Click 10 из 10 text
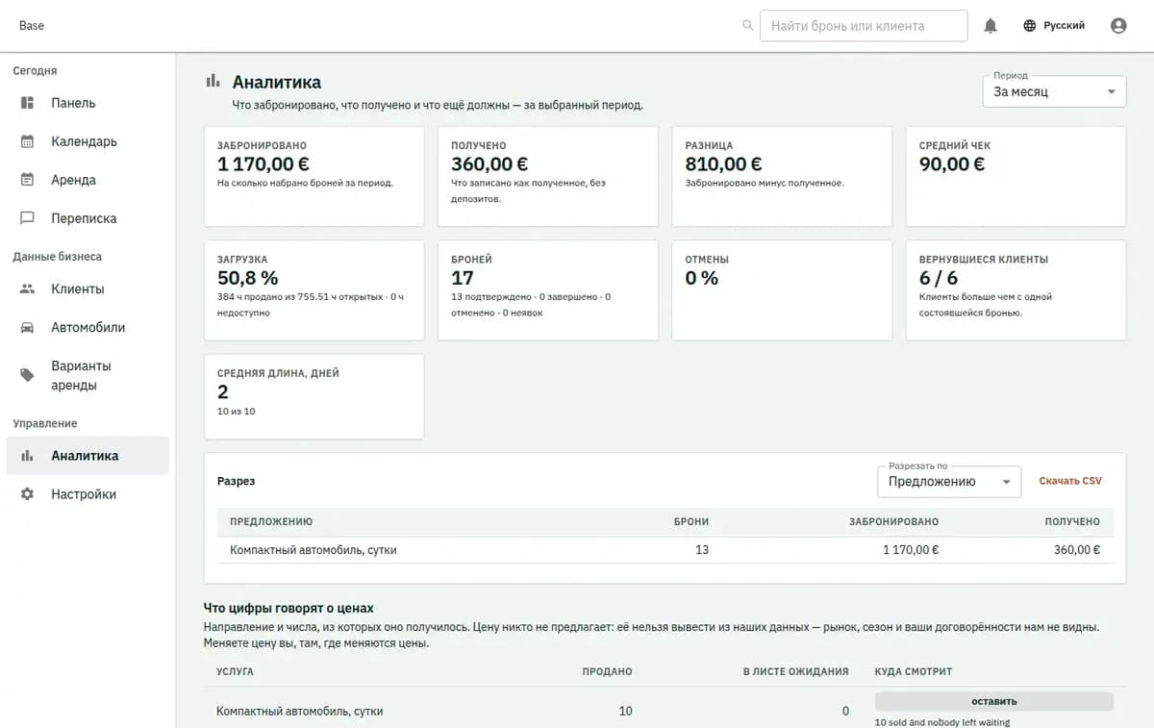This screenshot has height=728, width=1154. click(x=237, y=412)
